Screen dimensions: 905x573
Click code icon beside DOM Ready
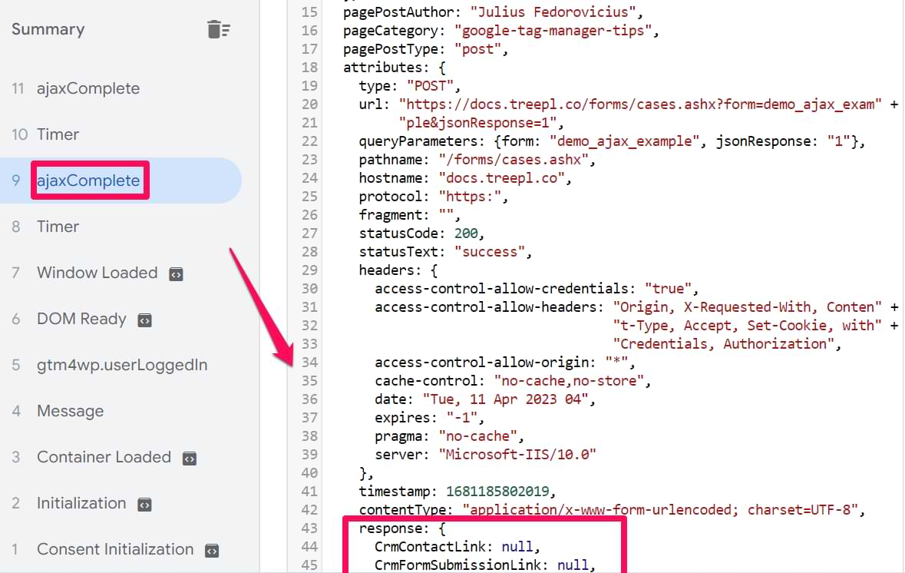tap(144, 320)
